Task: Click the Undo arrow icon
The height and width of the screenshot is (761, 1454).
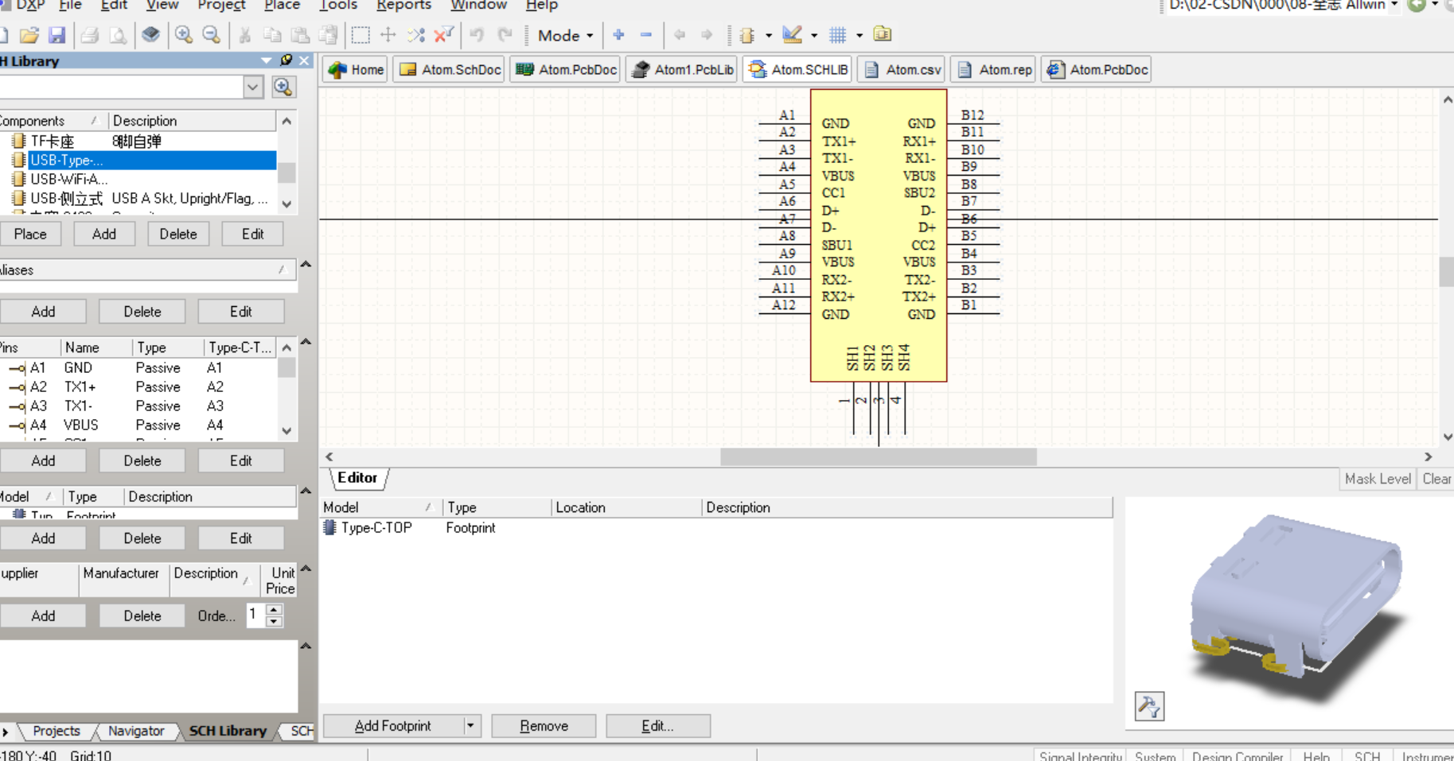Action: click(x=478, y=35)
